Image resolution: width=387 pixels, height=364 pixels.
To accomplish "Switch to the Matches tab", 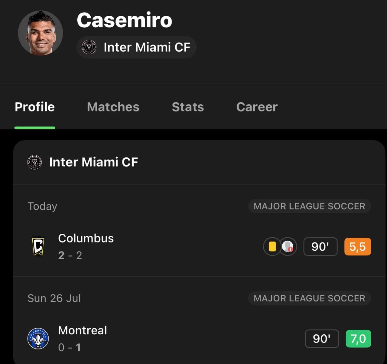I will click(x=113, y=107).
